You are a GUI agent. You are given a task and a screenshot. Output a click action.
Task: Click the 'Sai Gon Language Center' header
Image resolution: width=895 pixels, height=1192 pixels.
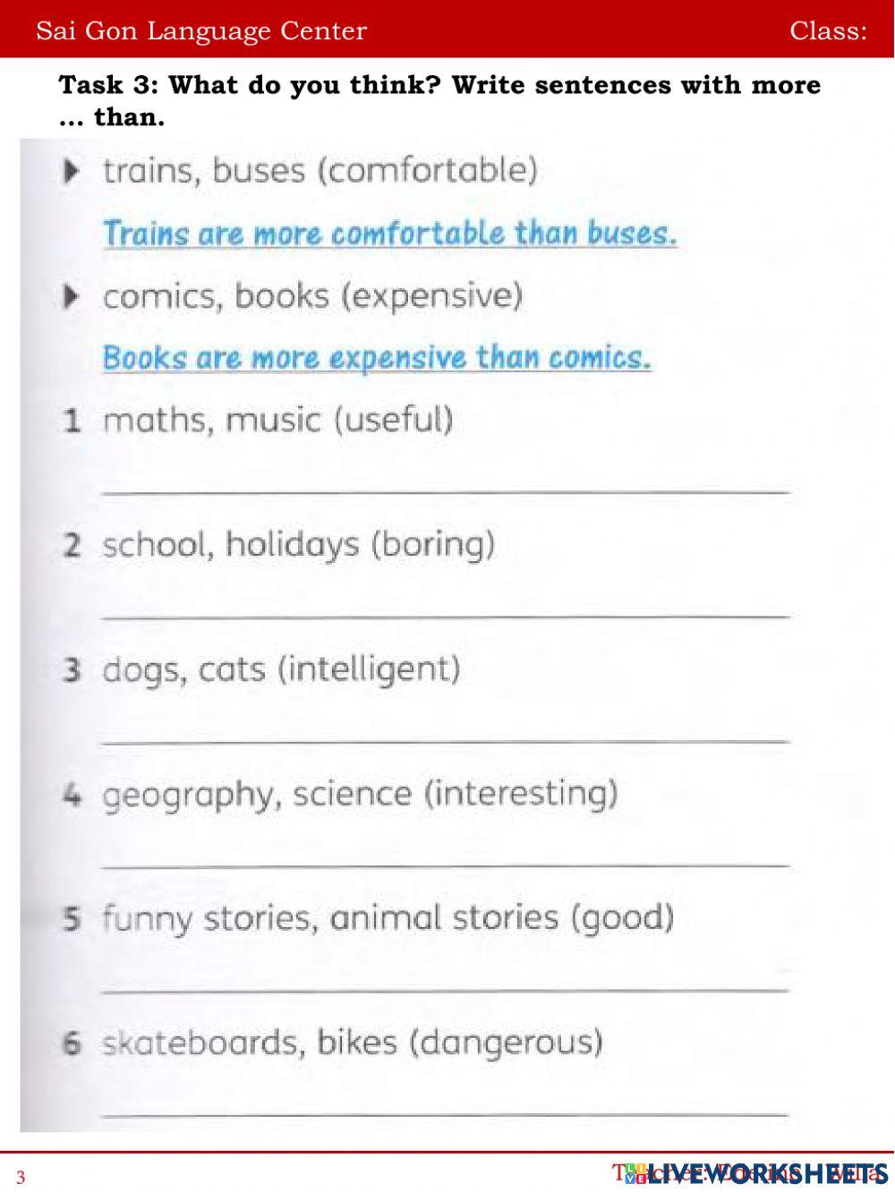tap(201, 31)
